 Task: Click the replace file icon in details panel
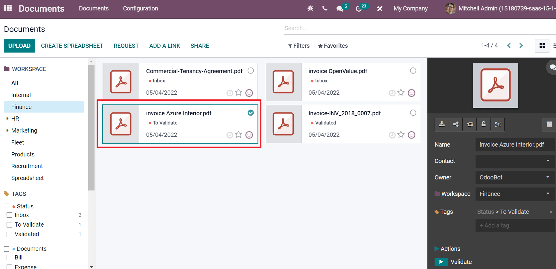point(470,124)
